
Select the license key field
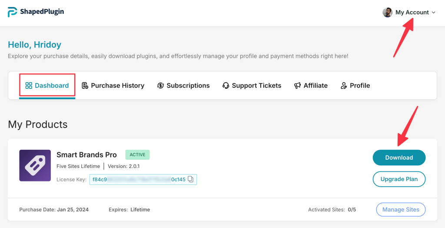[143, 179]
